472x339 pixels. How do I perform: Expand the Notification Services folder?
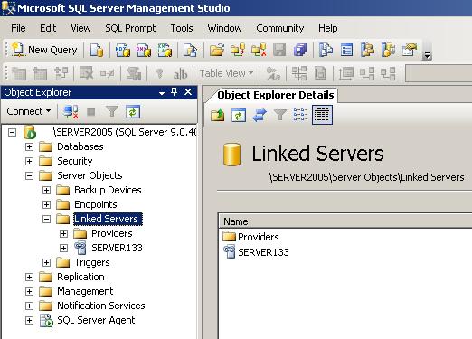(29, 306)
